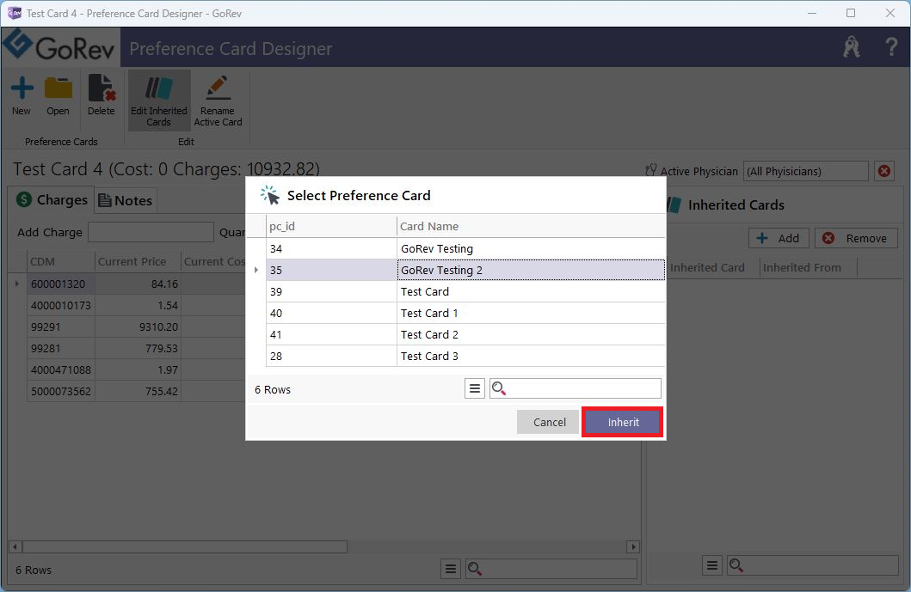
Task: Maximize the GoRev window
Action: pos(851,14)
